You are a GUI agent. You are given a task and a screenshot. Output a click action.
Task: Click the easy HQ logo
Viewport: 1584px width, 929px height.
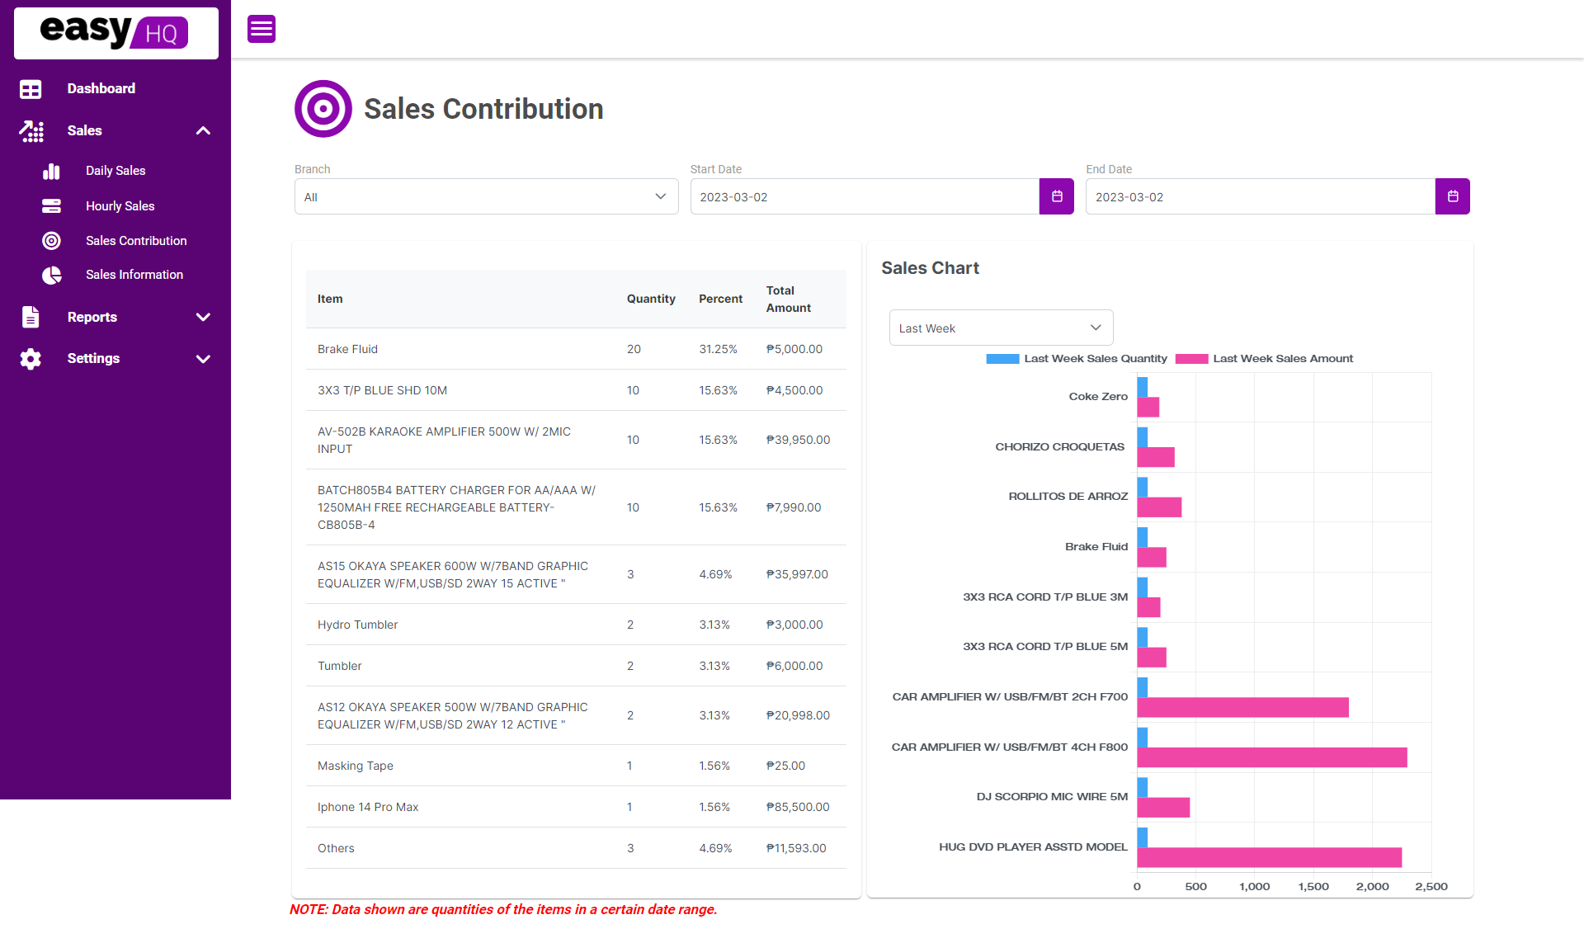[x=115, y=33]
